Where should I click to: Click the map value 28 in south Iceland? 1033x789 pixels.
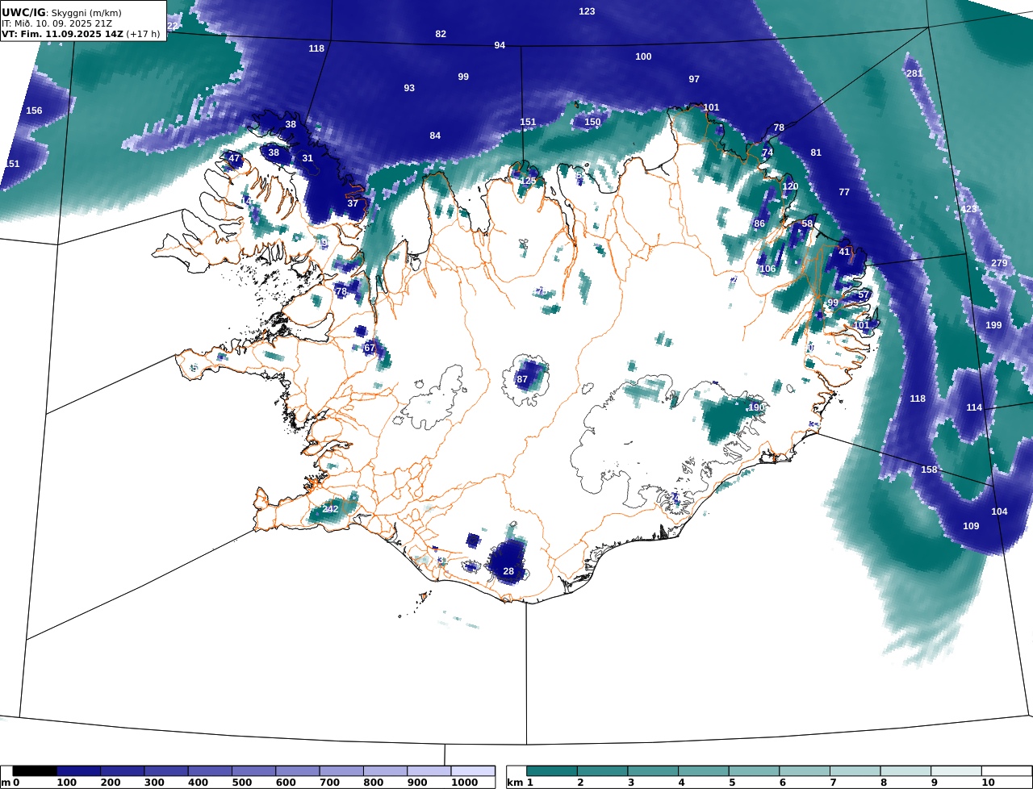[508, 571]
